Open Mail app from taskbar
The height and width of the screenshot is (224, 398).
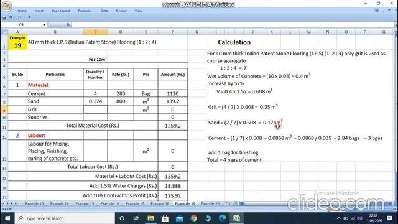click(180, 218)
